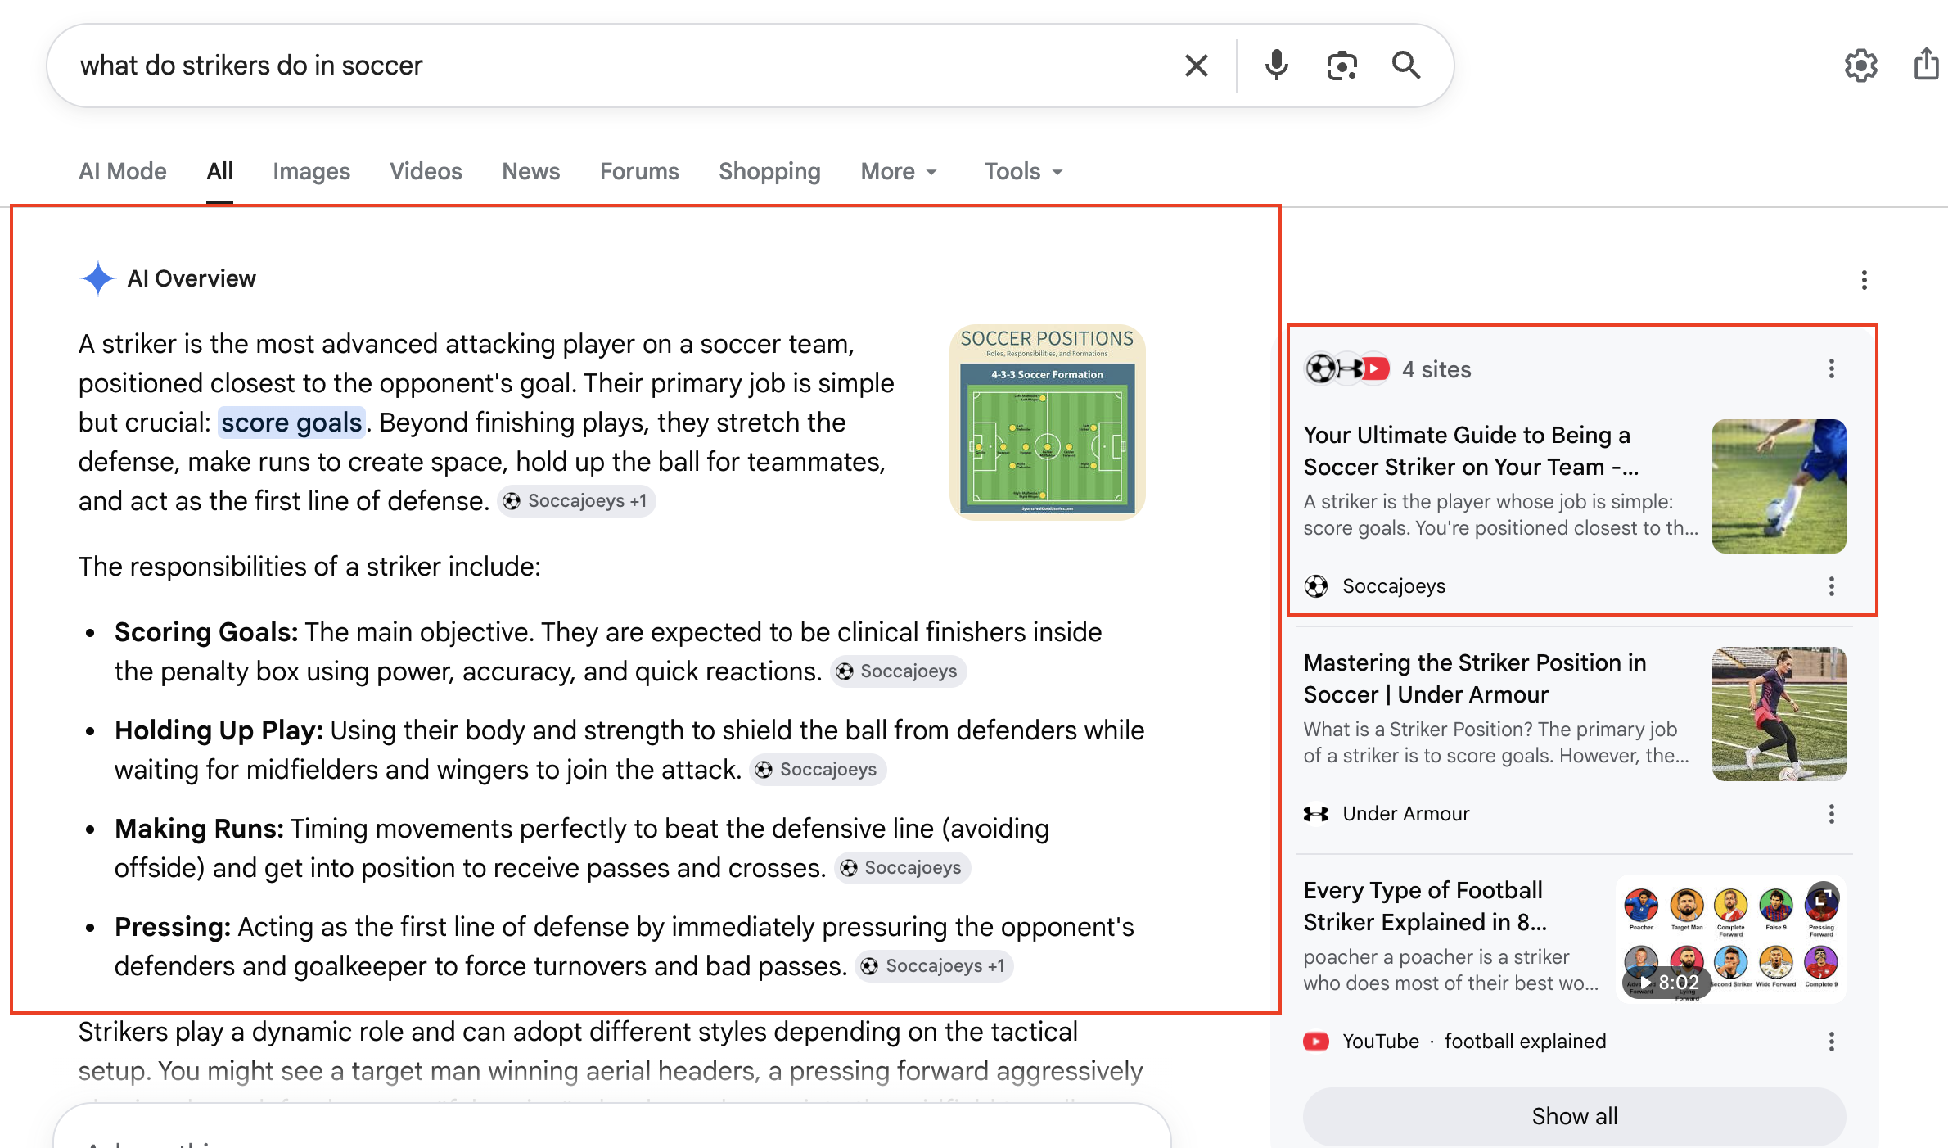
Task: Submit search with magnifying glass icon
Action: [1406, 65]
